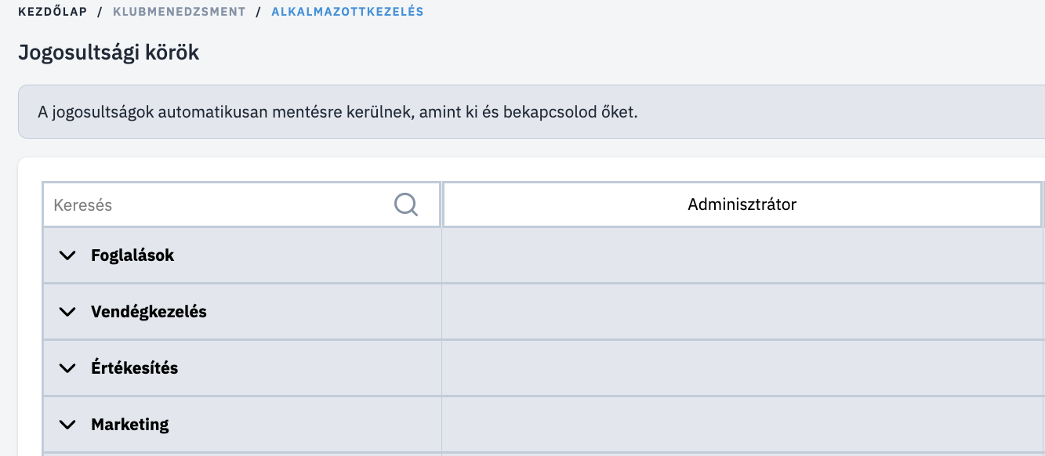
Task: Expand the Vendégkezelés chevron arrow
Action: (x=67, y=312)
